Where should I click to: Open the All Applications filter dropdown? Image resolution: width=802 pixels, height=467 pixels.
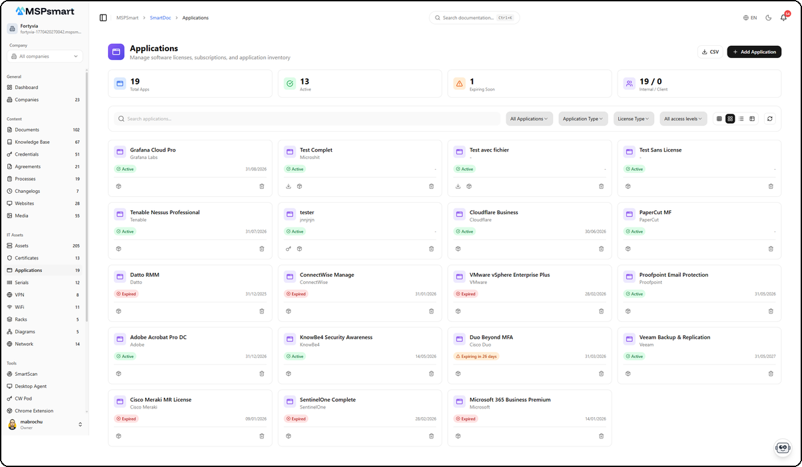(x=529, y=118)
